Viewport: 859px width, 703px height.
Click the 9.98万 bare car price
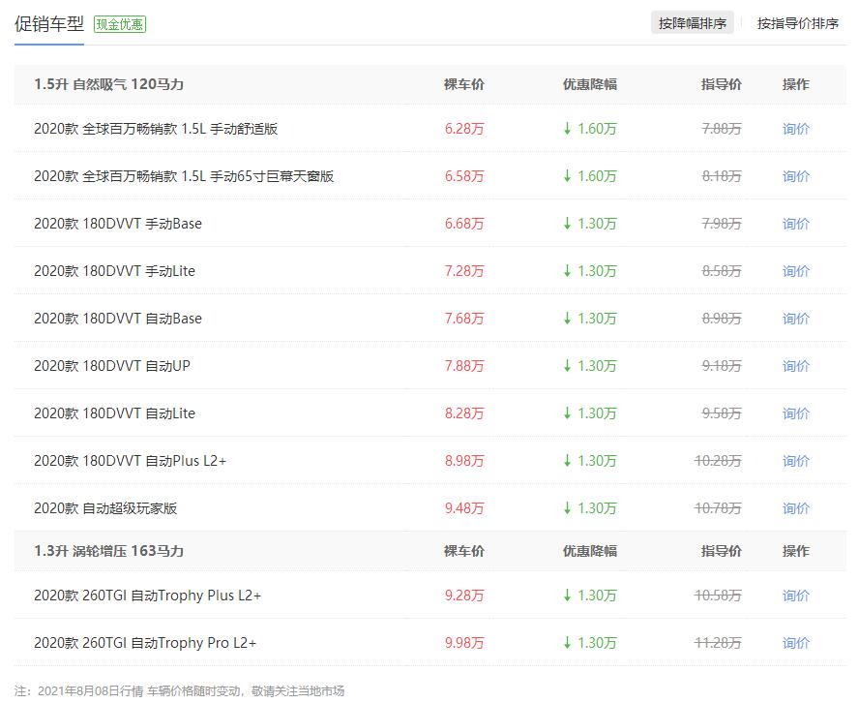464,643
